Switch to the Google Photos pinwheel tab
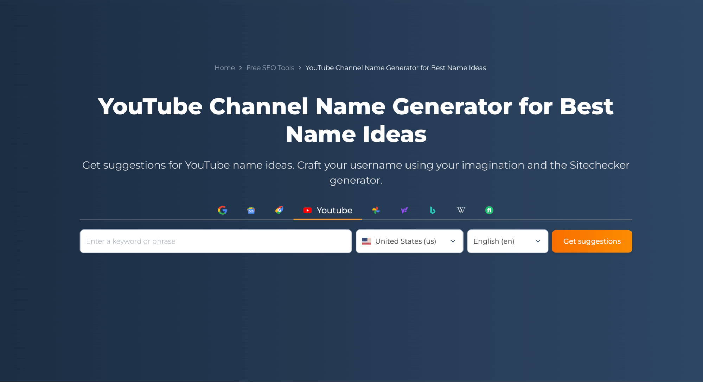This screenshot has width=703, height=382. [376, 210]
